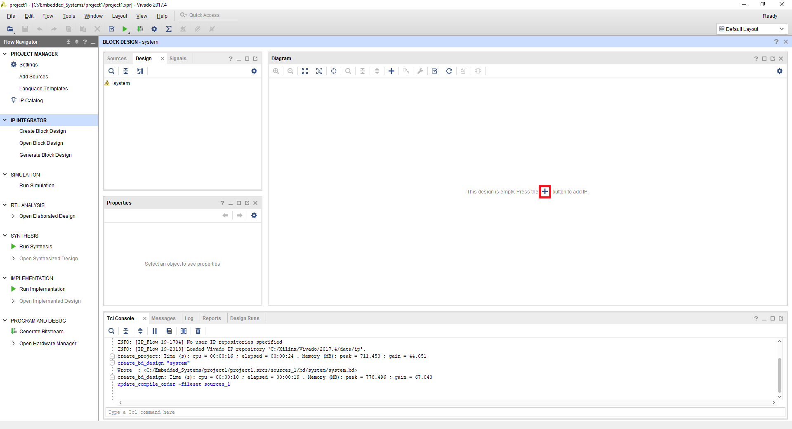The image size is (792, 429).
Task: Open the Default Layout dropdown
Action: coord(752,29)
